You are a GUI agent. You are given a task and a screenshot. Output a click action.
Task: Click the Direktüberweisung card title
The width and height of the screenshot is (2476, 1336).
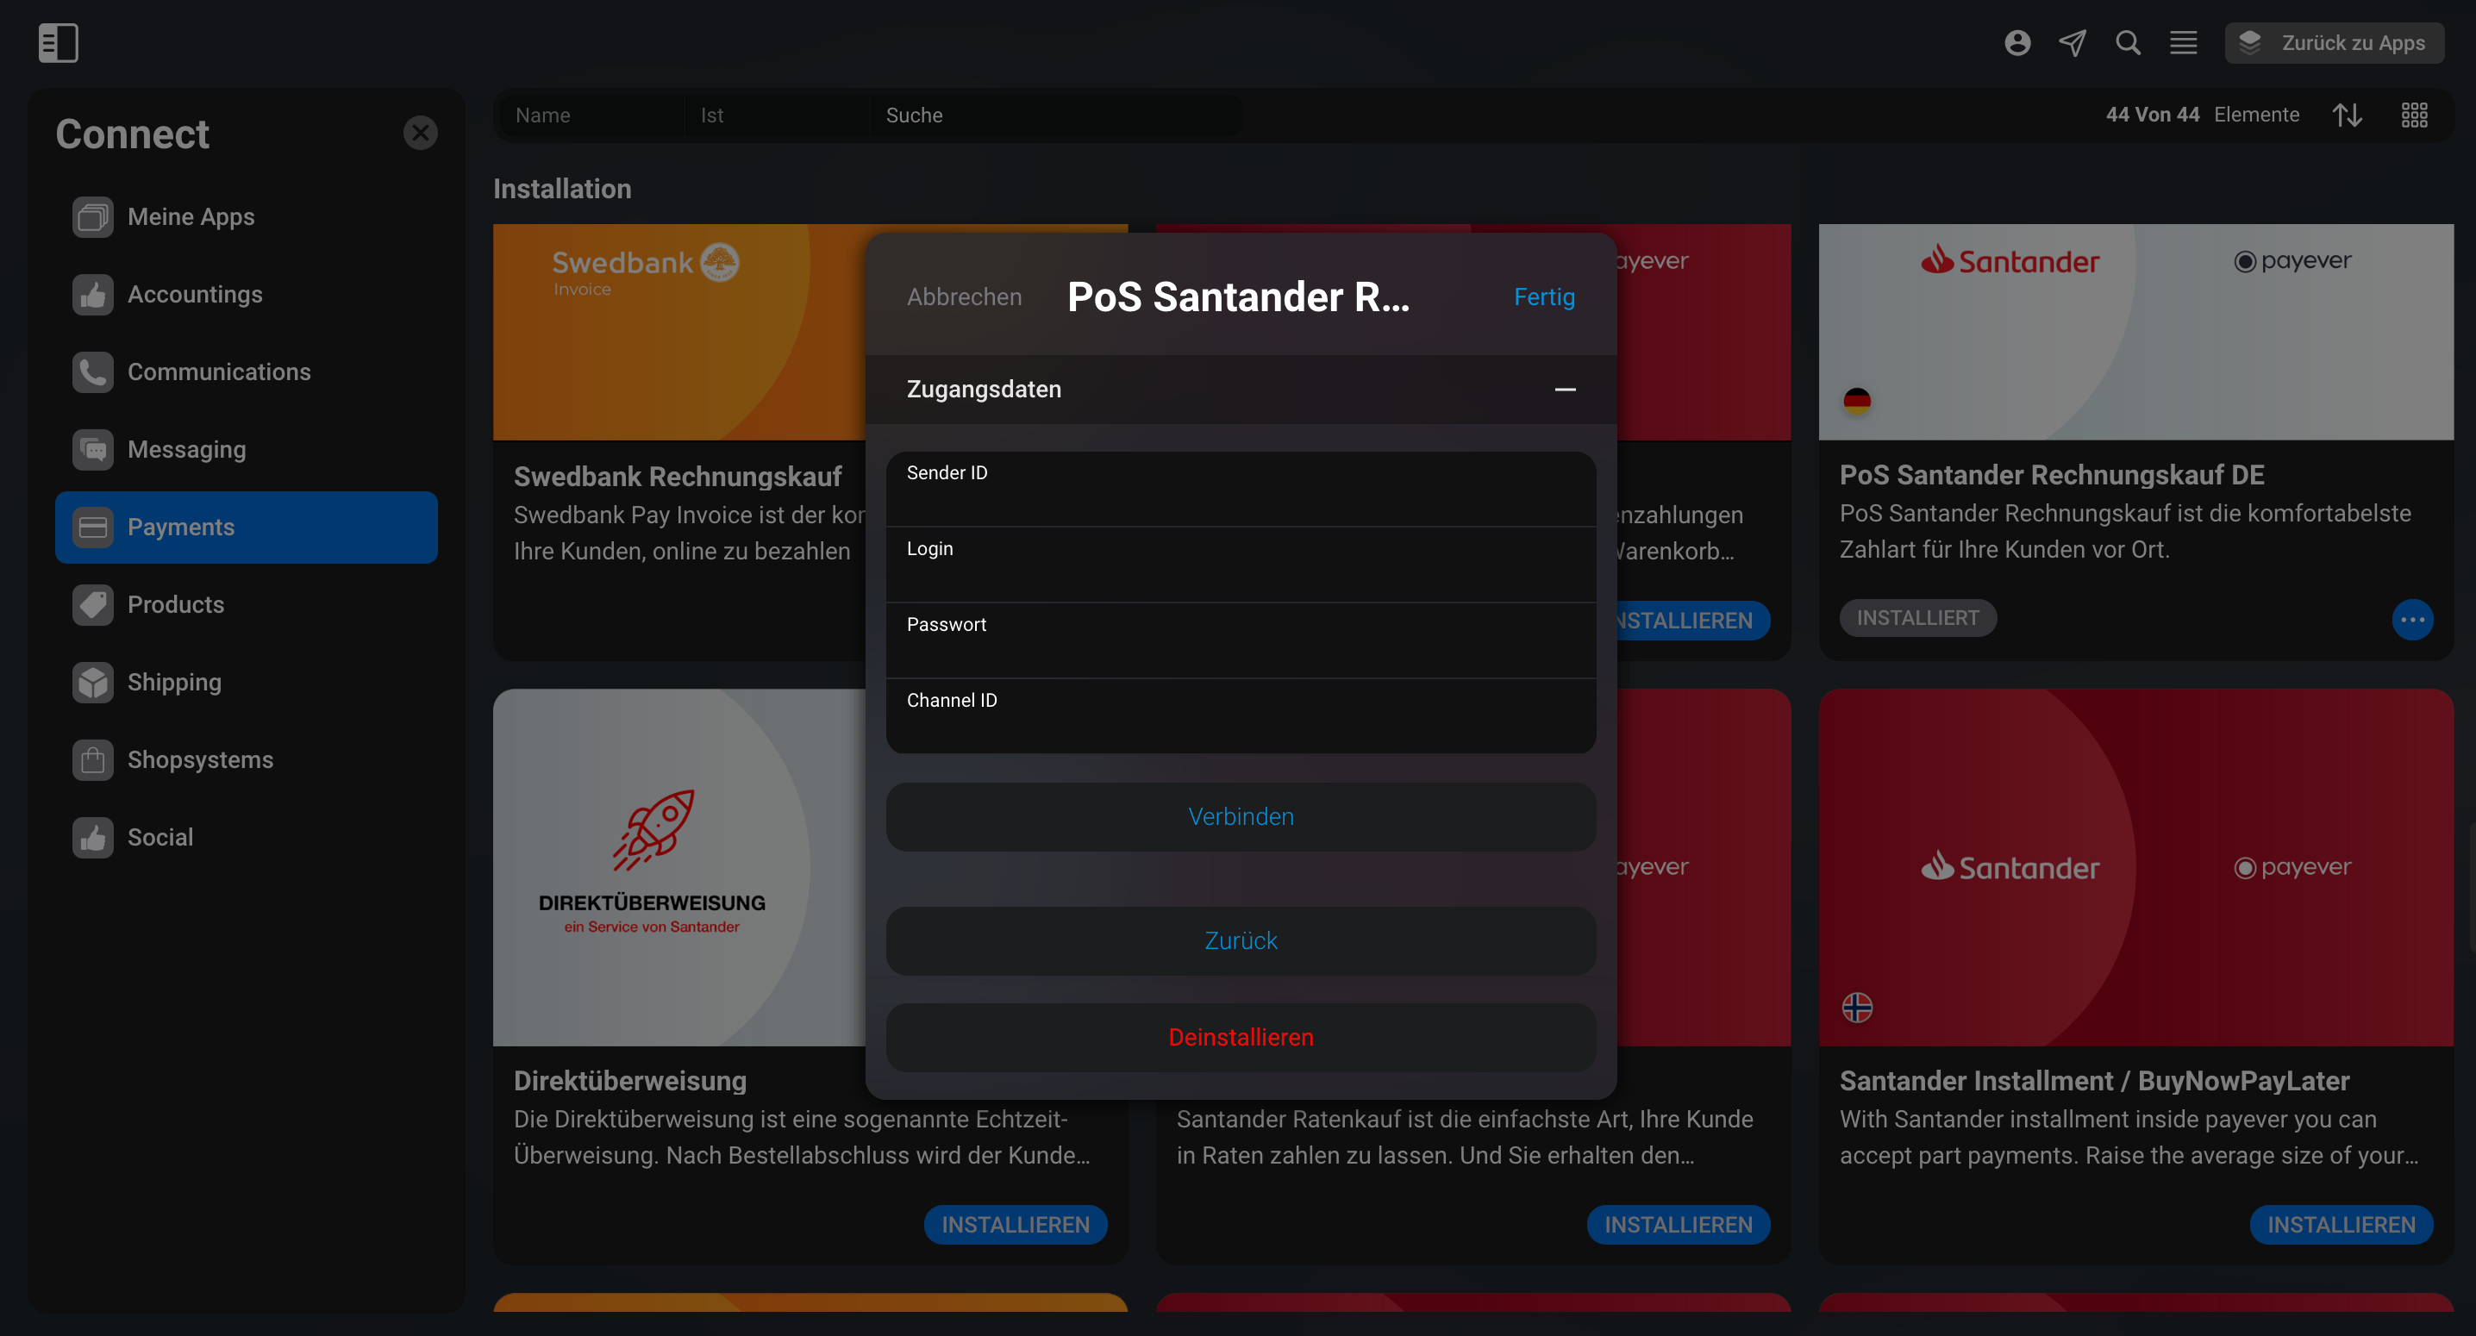tap(629, 1081)
